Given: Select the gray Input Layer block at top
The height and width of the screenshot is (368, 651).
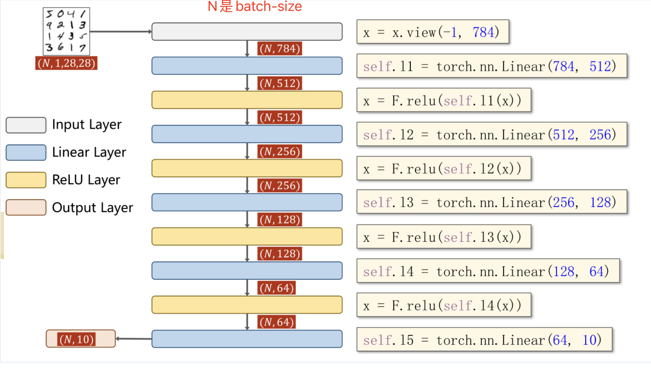Looking at the screenshot, I should tap(246, 32).
